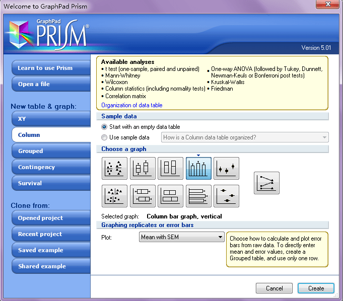Switch to XY table type
Viewport: 343px width, 301px height.
pyautogui.click(x=51, y=119)
